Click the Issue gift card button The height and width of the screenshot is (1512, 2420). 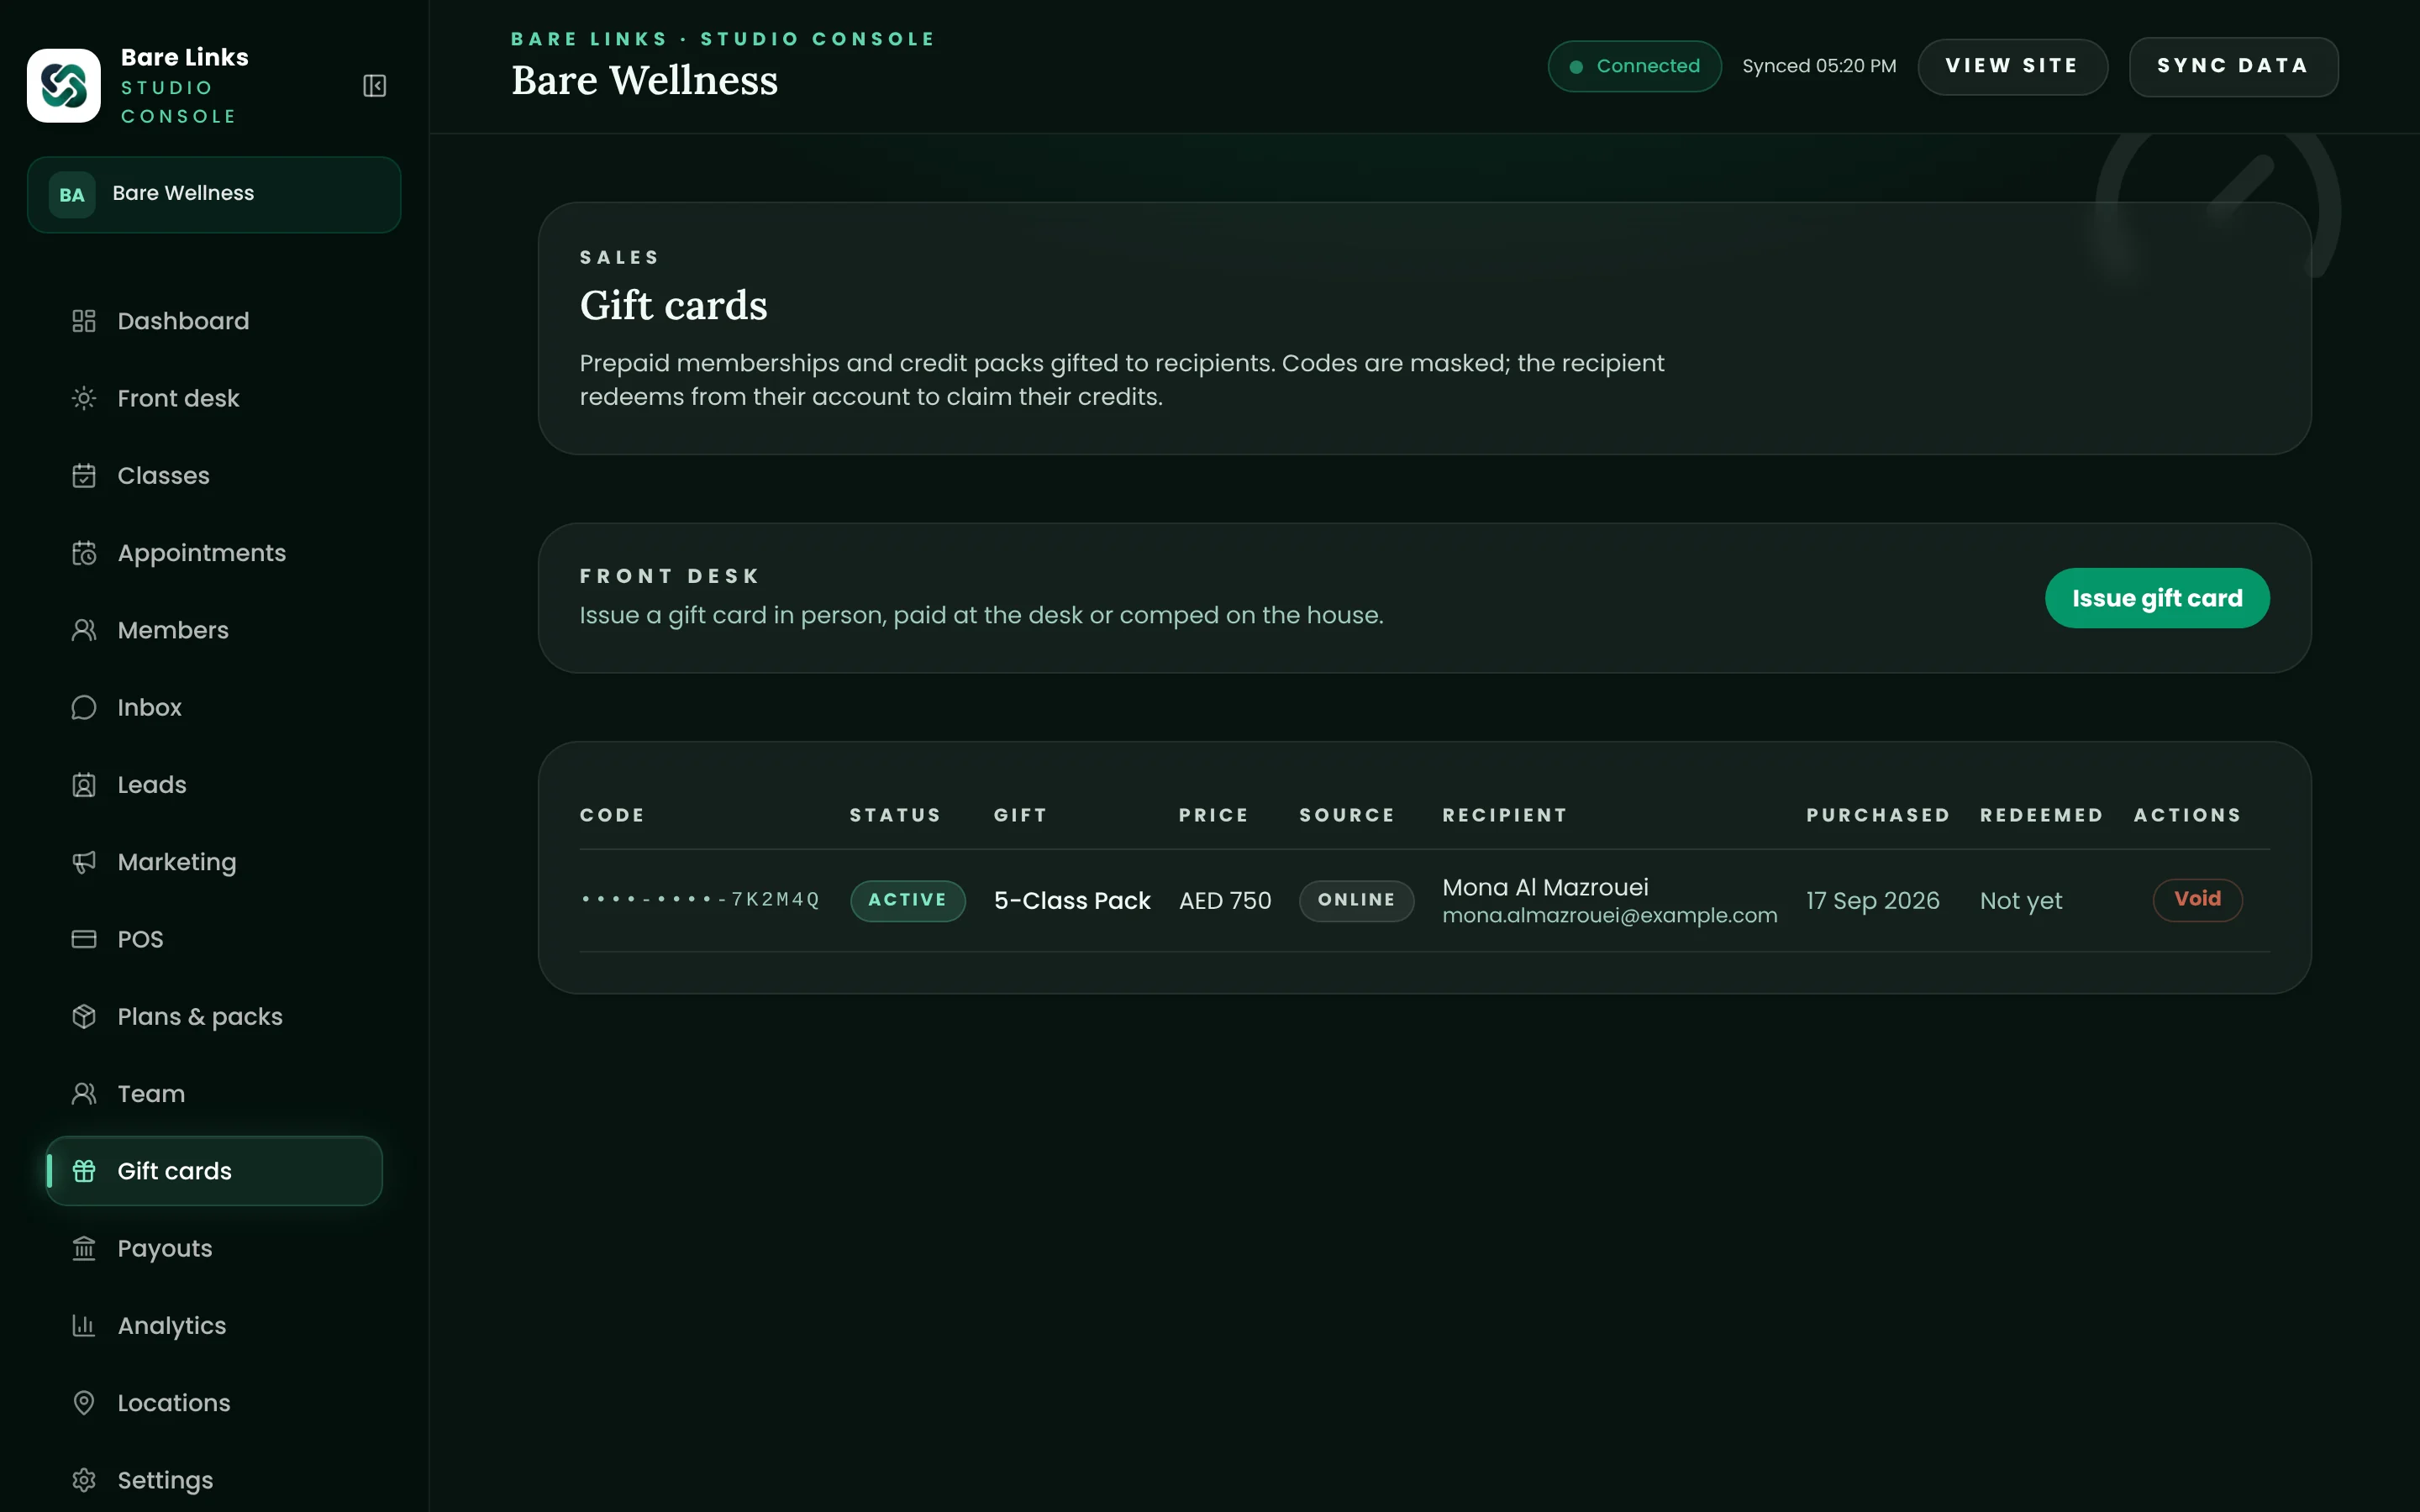[x=2157, y=598]
